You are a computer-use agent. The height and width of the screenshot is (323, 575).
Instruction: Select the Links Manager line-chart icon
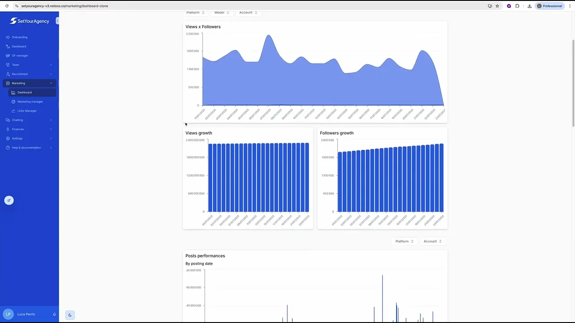coord(13,111)
